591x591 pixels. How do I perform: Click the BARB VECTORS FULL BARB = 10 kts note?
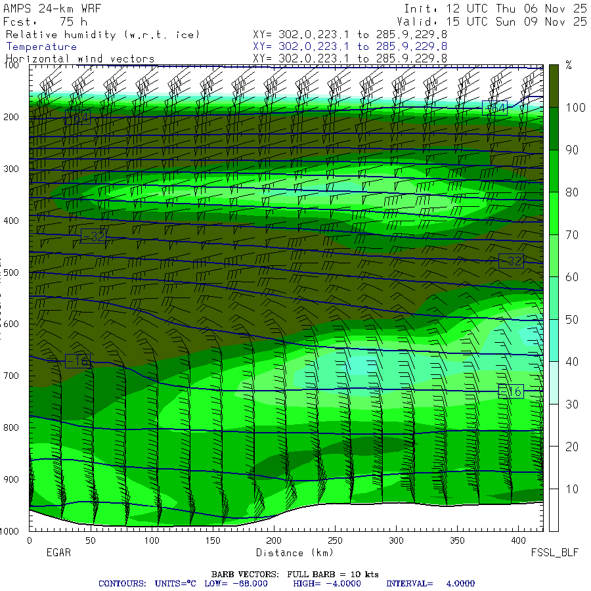click(x=295, y=575)
